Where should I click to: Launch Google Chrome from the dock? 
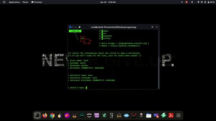[x=52, y=116]
